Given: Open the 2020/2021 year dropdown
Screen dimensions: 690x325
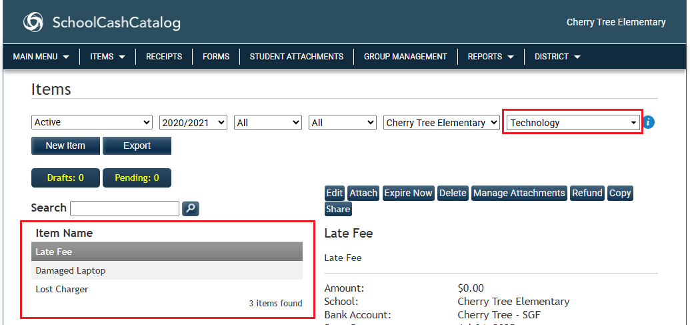Looking at the screenshot, I should [x=193, y=122].
